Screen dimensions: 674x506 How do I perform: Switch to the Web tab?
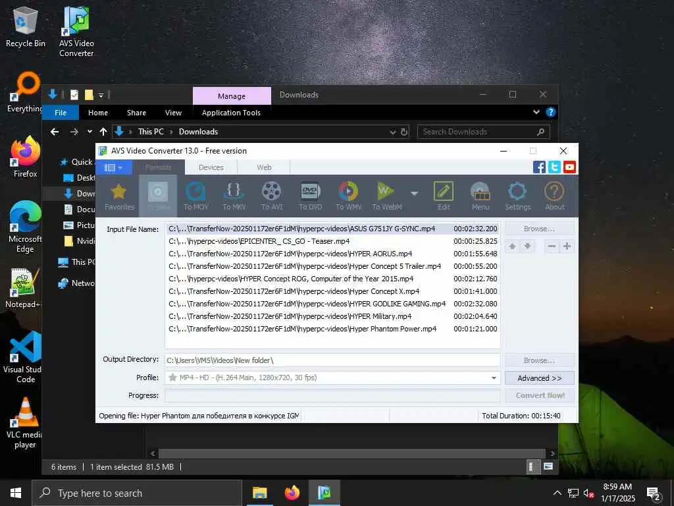coord(264,167)
